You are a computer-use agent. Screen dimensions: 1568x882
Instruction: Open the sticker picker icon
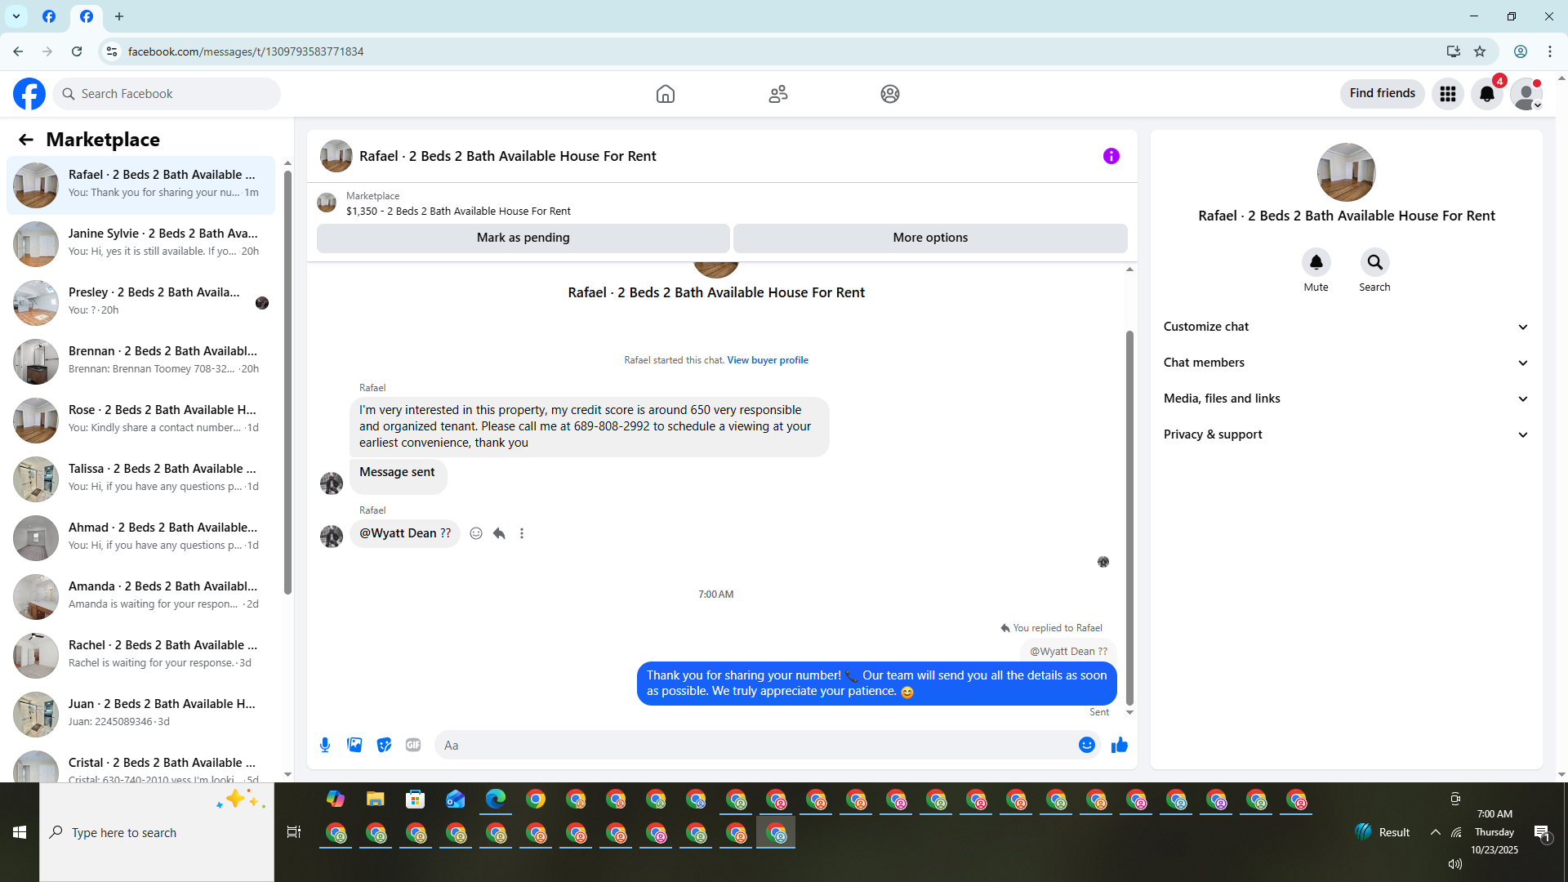click(384, 745)
